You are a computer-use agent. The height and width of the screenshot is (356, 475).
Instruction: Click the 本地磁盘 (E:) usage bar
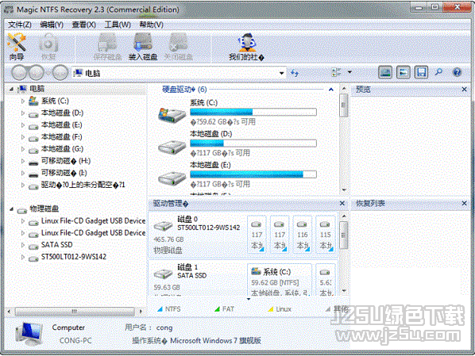point(253,174)
